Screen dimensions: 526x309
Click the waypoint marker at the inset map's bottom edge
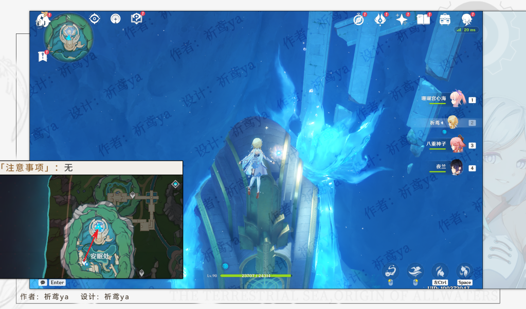point(141,273)
